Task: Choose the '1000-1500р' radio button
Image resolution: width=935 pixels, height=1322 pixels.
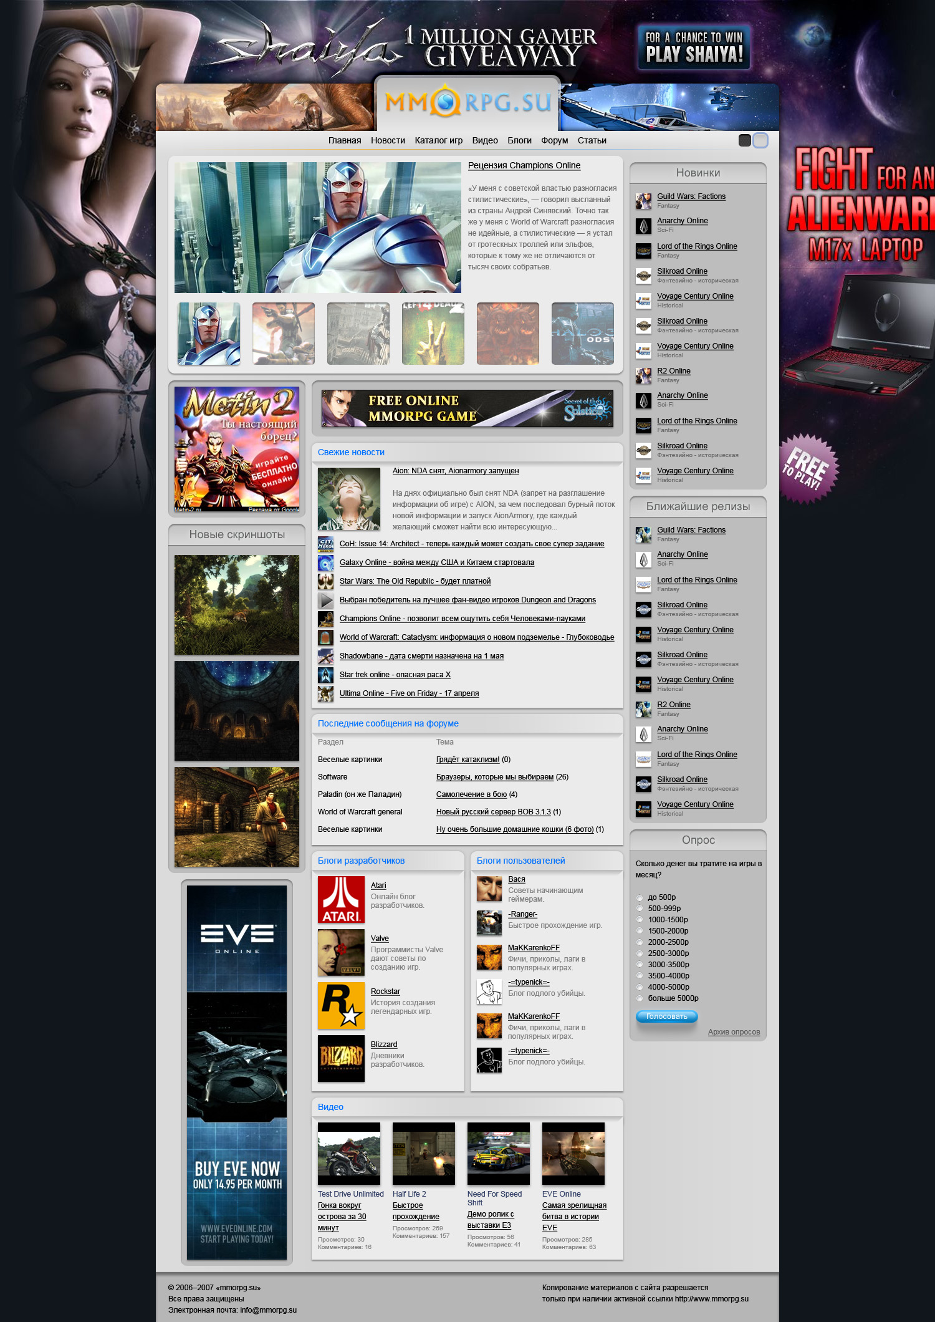Action: (x=640, y=920)
